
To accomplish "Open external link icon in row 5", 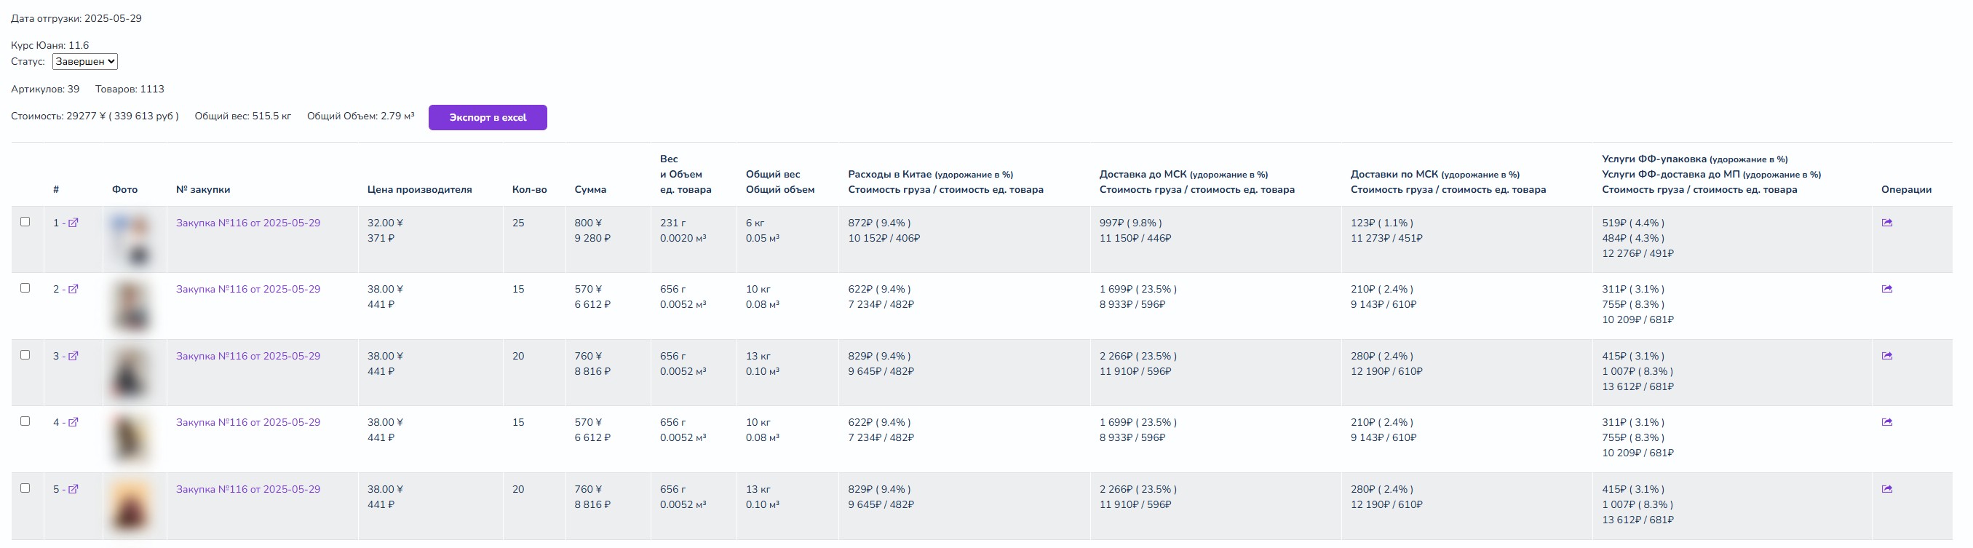I will 74,490.
